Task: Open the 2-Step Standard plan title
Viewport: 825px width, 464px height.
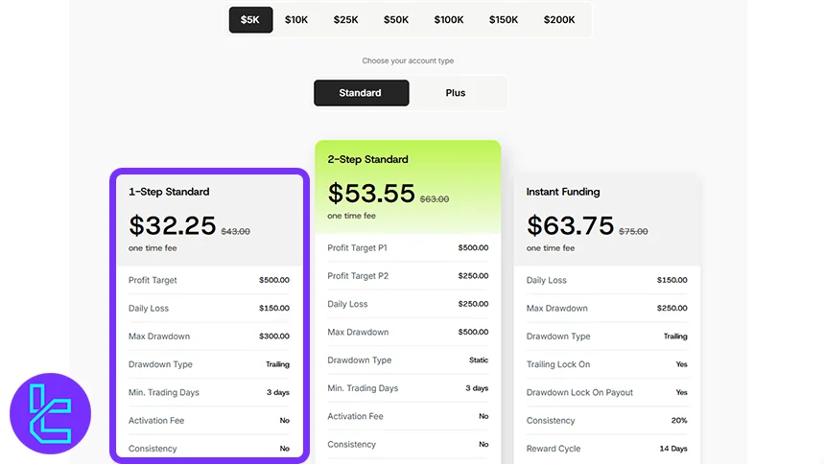Action: pyautogui.click(x=367, y=159)
